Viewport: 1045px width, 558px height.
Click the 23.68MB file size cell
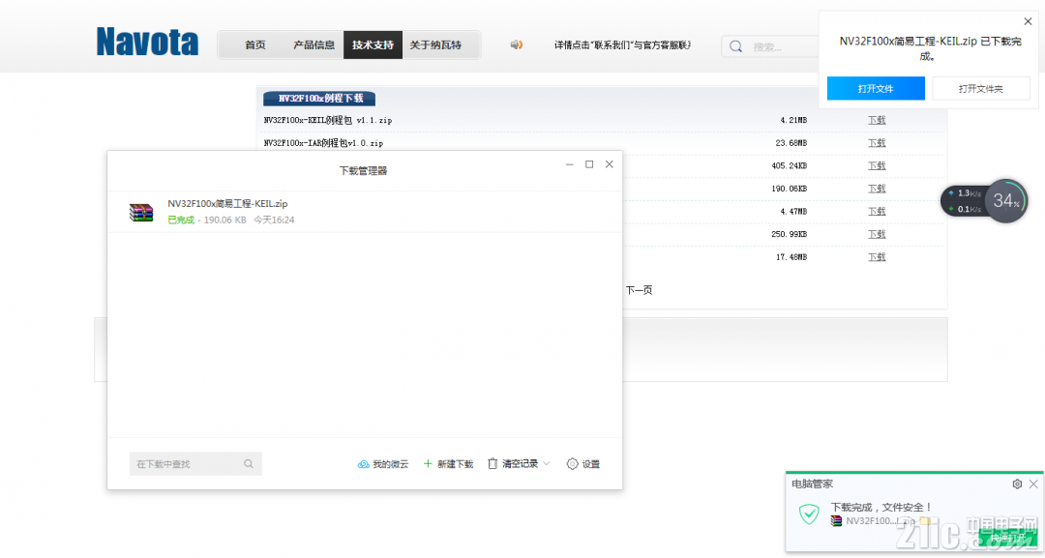click(791, 143)
